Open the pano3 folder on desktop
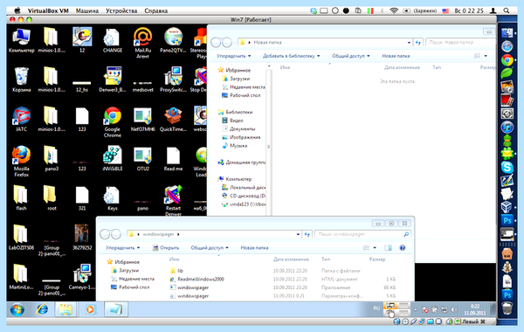Viewport: 524px width, 332px height. 52,158
